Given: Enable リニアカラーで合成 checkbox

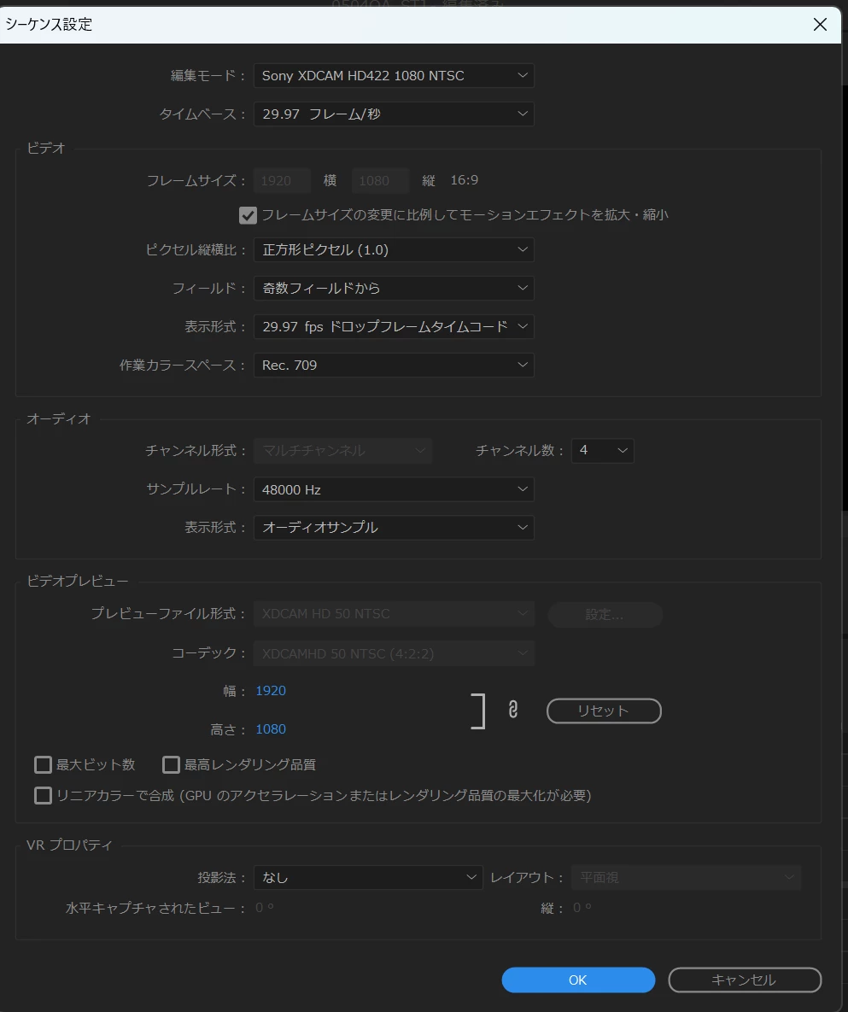Looking at the screenshot, I should coord(43,795).
